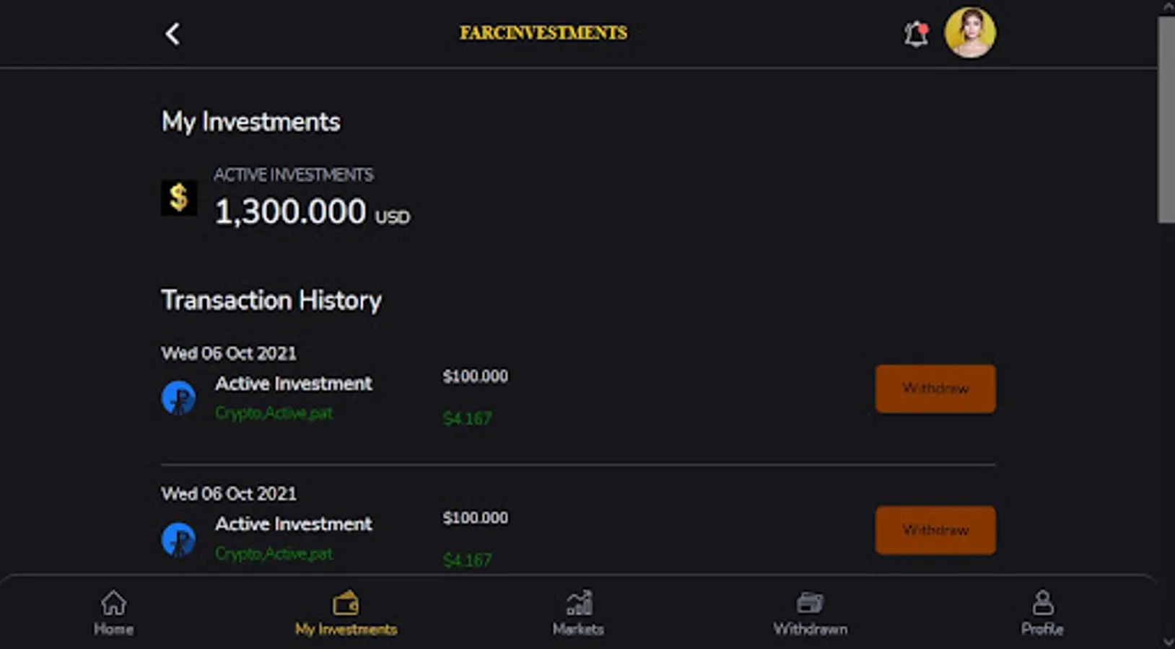Screen dimensions: 1175x649
Task: Open the Markets tab
Action: pyautogui.click(x=578, y=613)
